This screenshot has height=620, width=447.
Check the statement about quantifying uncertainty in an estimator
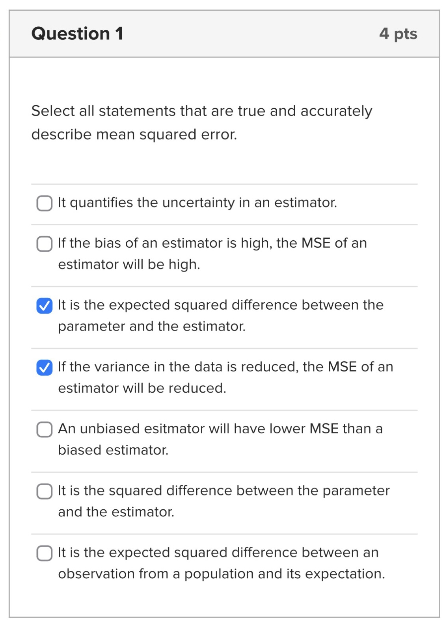coord(44,203)
